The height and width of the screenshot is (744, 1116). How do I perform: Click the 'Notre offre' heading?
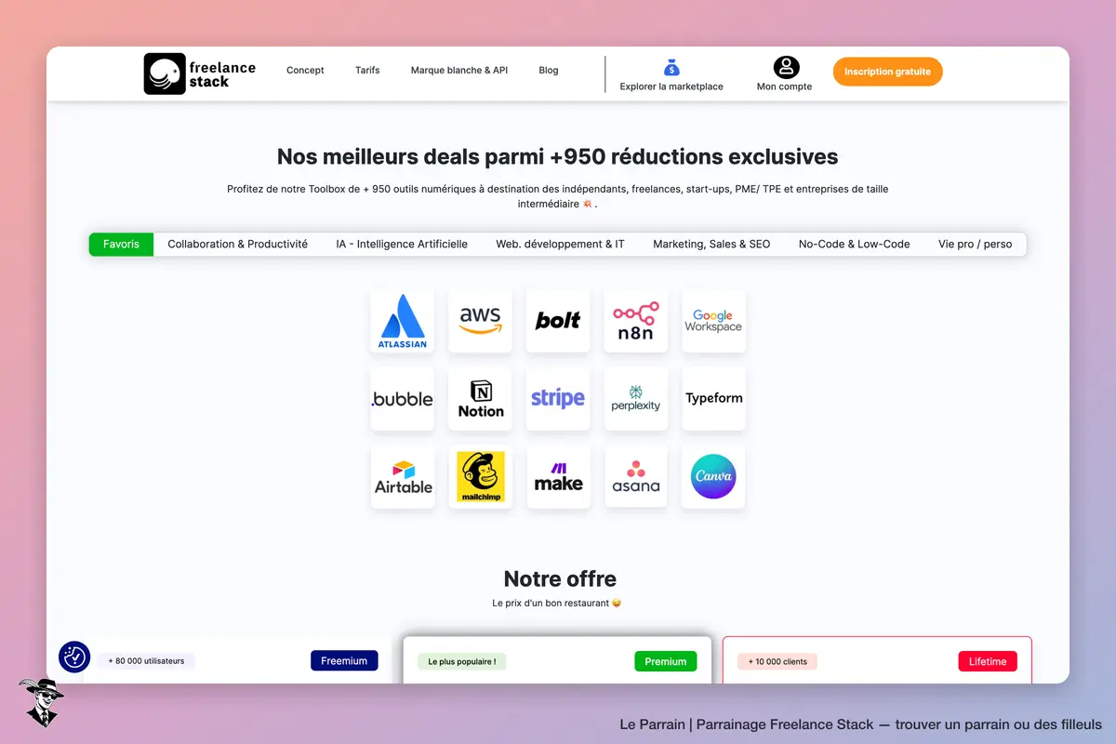[560, 578]
